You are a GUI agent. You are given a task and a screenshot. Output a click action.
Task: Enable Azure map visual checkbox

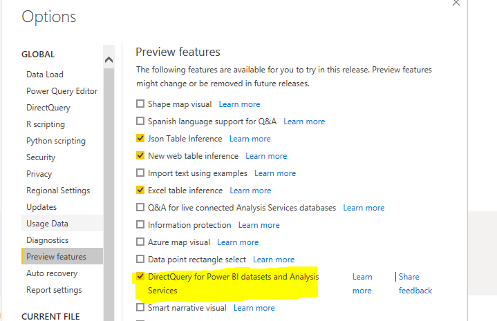click(140, 242)
